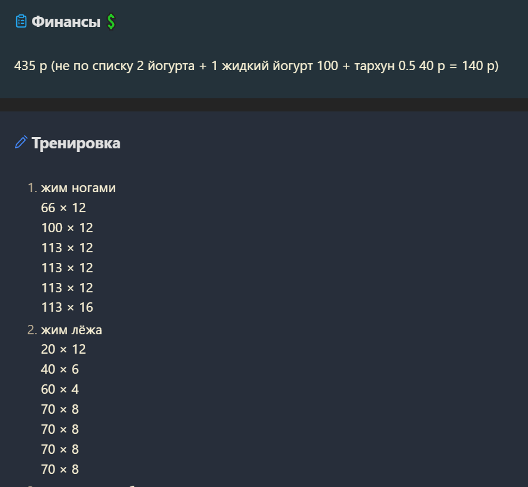Select the Финансы heading text
The image size is (528, 487).
point(66,21)
